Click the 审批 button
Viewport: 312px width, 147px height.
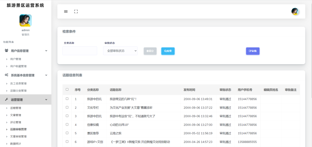coord(253,51)
